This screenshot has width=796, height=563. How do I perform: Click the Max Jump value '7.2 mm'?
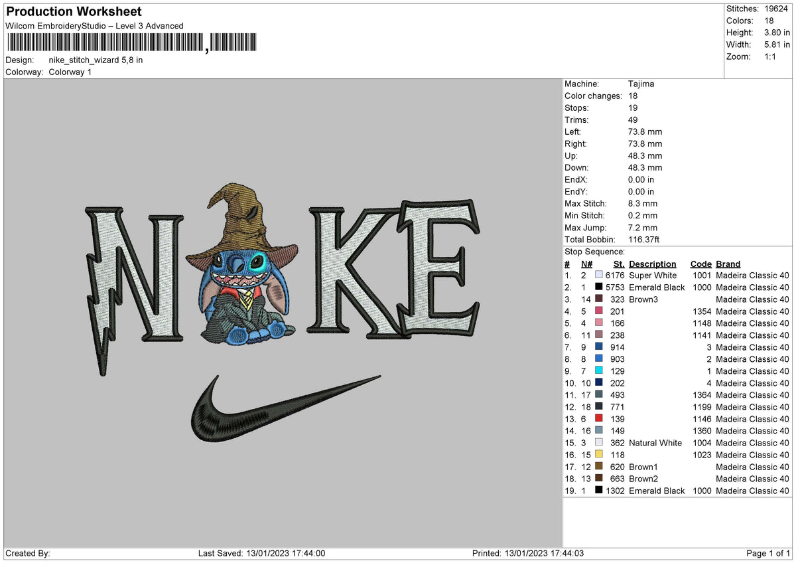(x=642, y=228)
